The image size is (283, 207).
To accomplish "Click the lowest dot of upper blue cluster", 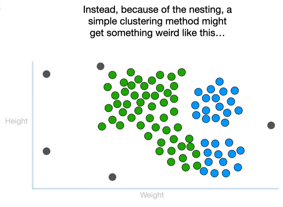I will (x=225, y=122).
